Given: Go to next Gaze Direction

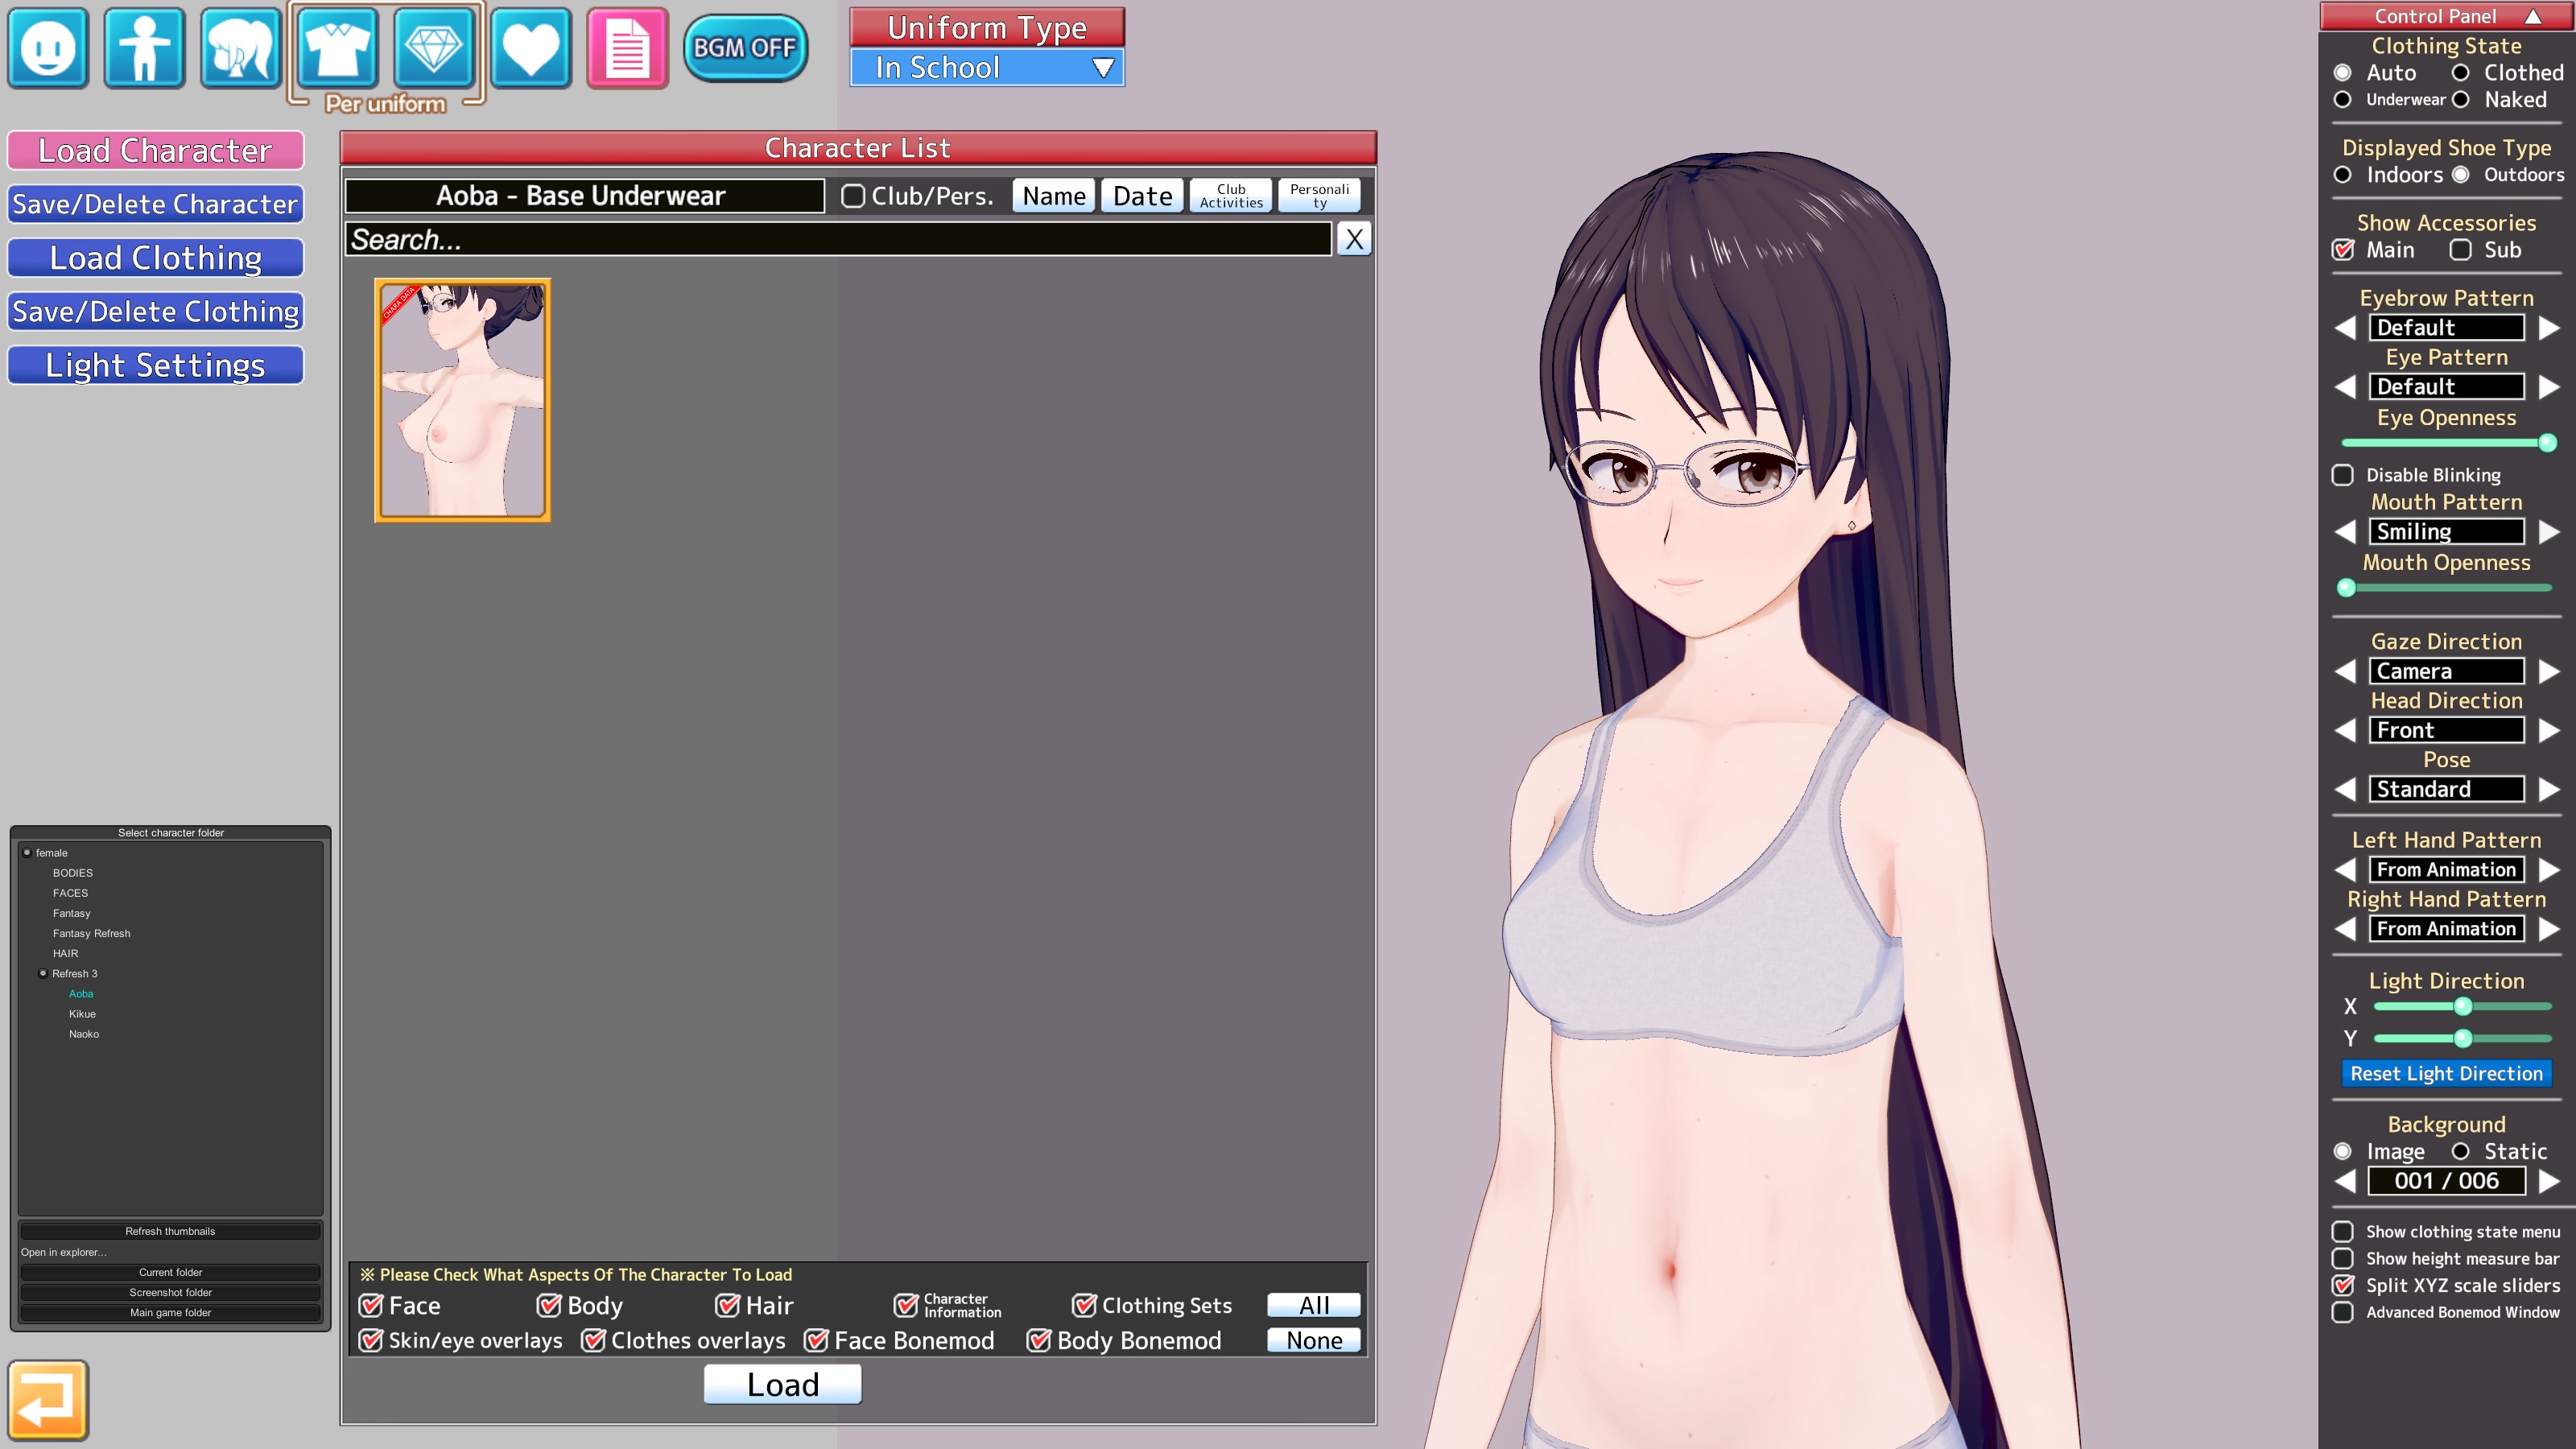Looking at the screenshot, I should pyautogui.click(x=2549, y=671).
